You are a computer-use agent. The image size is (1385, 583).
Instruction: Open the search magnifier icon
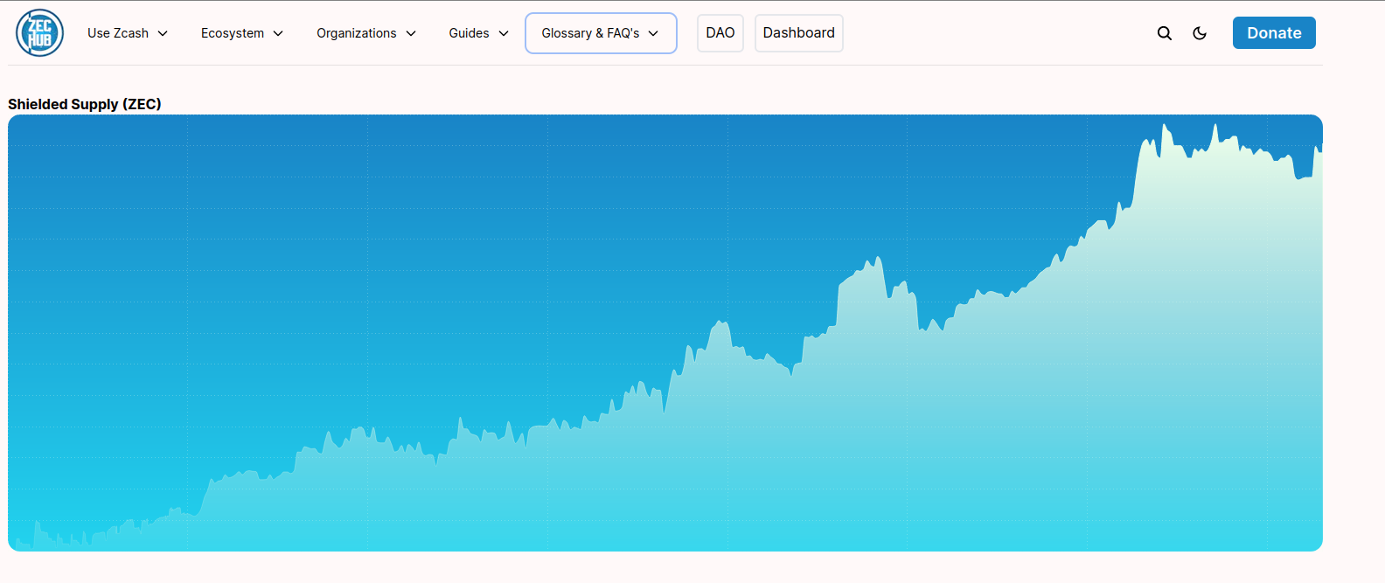(1165, 33)
